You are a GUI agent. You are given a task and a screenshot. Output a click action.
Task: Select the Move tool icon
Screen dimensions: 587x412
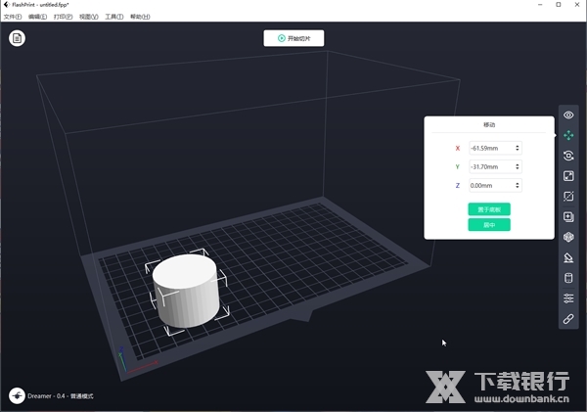pos(568,135)
